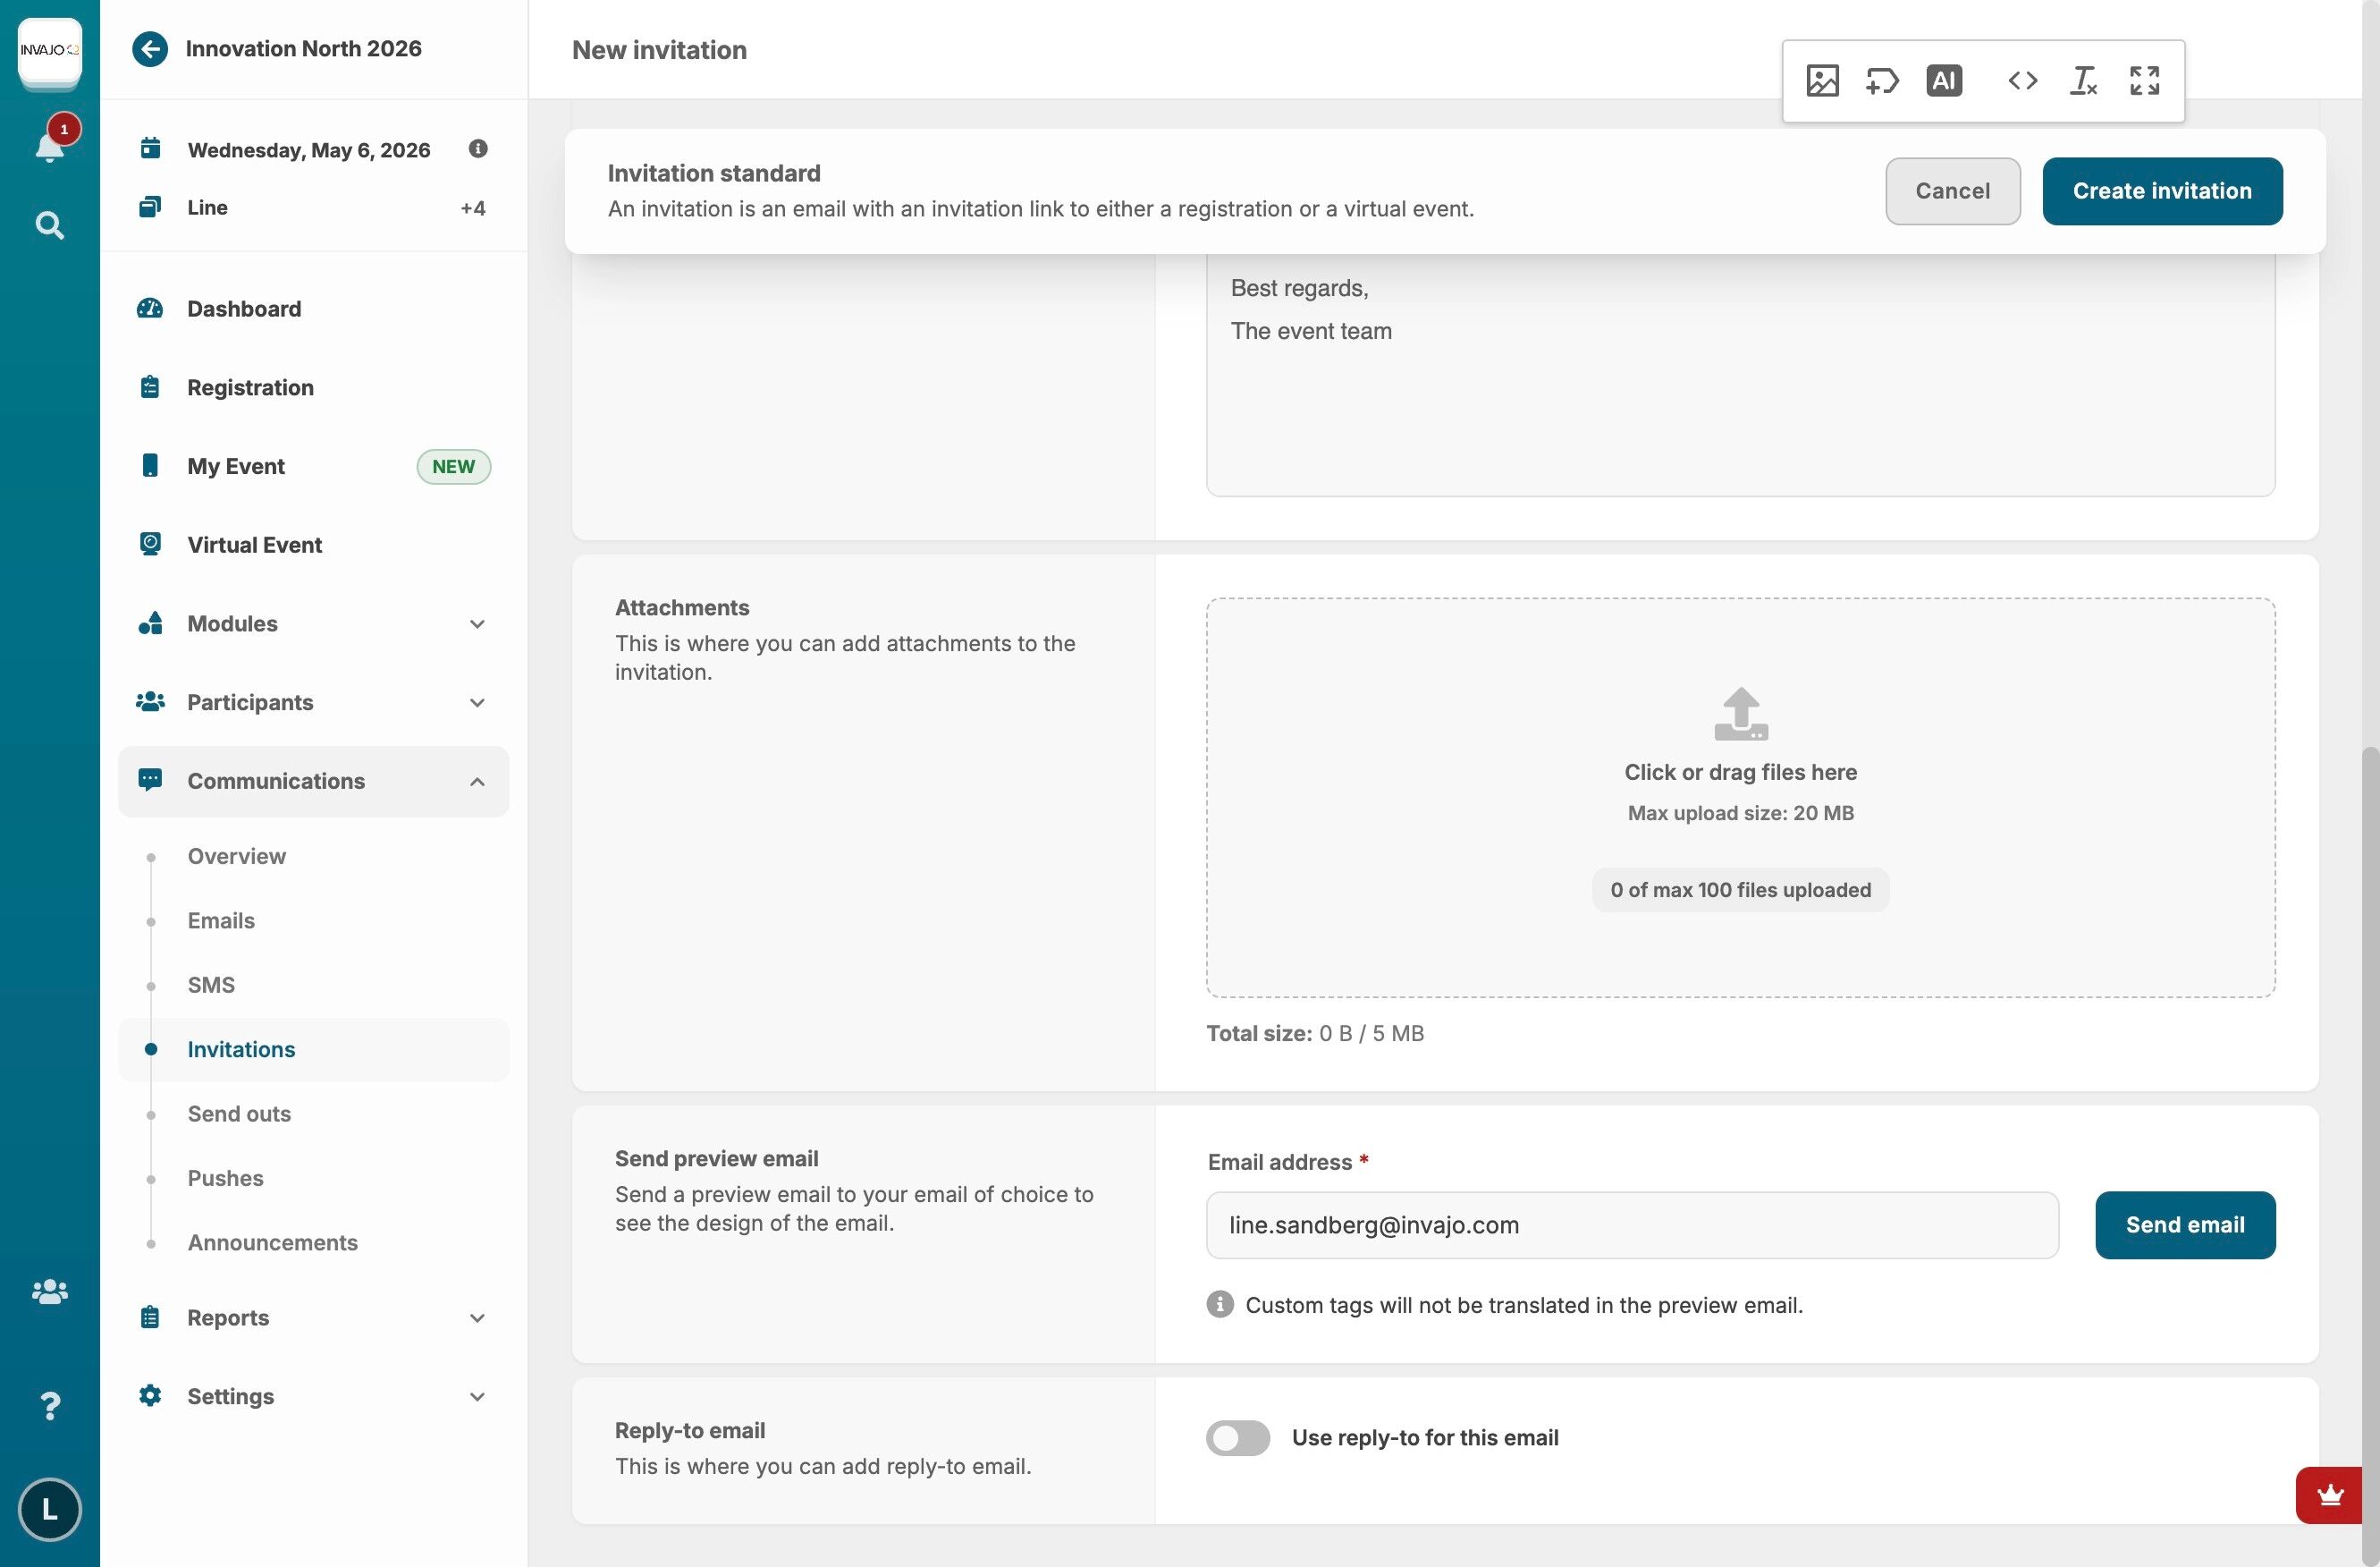The height and width of the screenshot is (1567, 2380).
Task: Click the preview Email address input field
Action: (1631, 1224)
